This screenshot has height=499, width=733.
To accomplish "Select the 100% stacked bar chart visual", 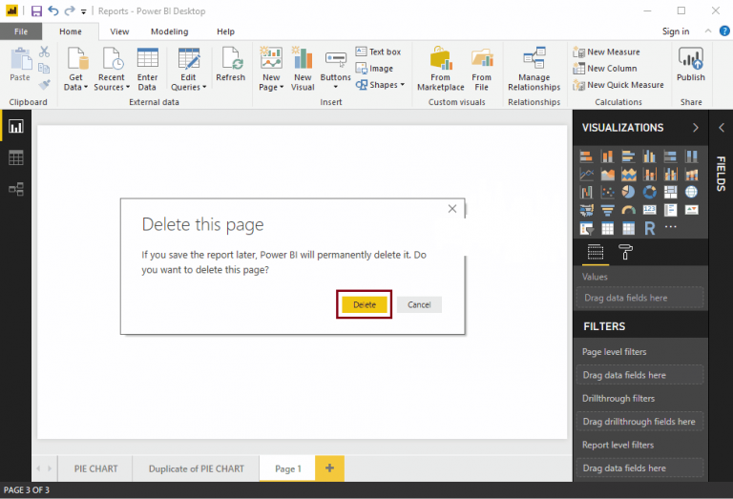I will [670, 156].
